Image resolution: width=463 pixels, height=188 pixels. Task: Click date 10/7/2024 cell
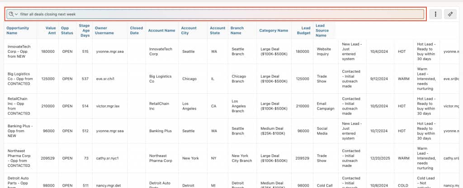tap(380, 131)
